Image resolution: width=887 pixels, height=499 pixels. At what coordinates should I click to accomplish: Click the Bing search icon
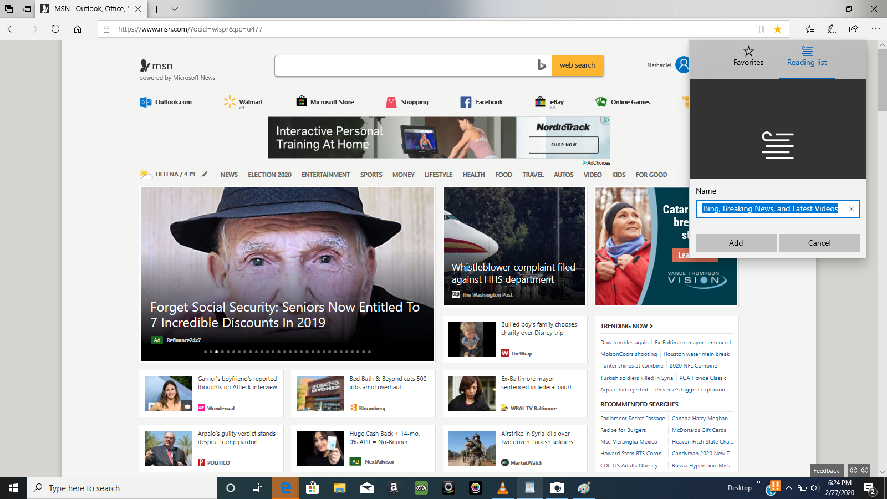(x=542, y=65)
